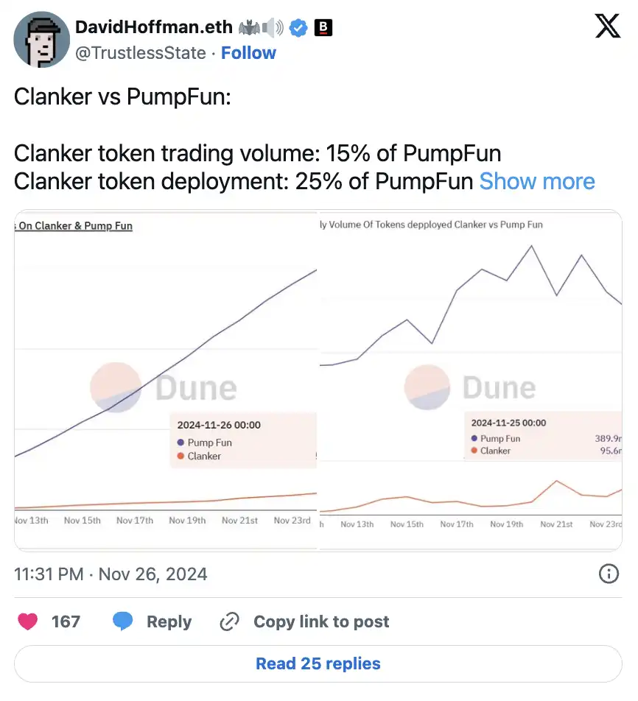Screen dimensions: 638x701
Task: Click the blue reply speech bubble icon
Action: click(x=123, y=621)
